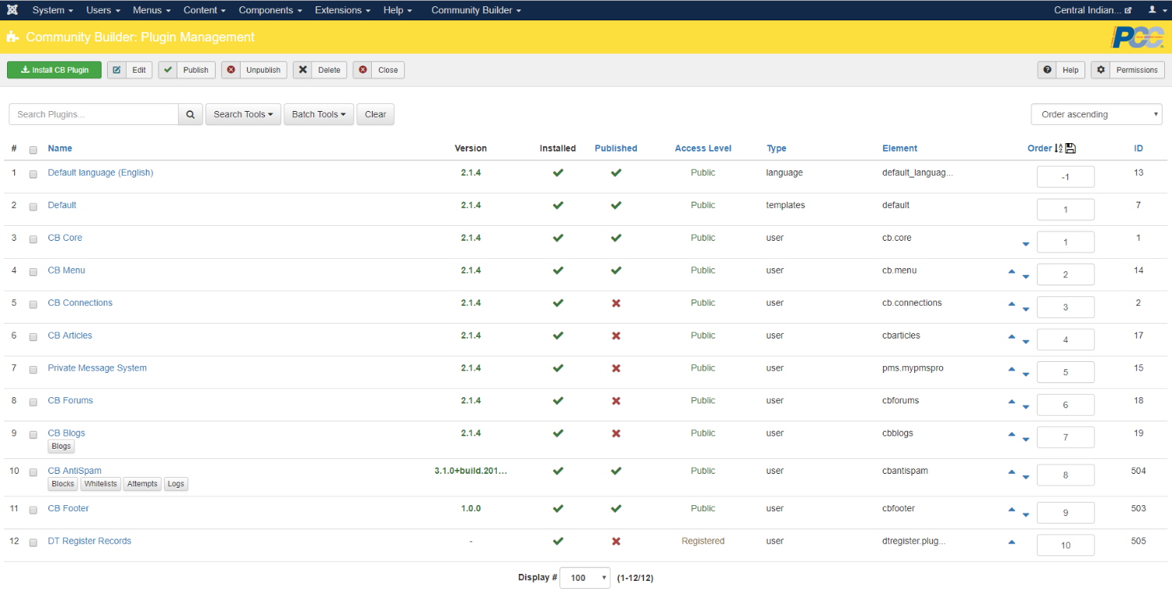
Task: Click the Delete toolbar button
Action: pyautogui.click(x=320, y=70)
